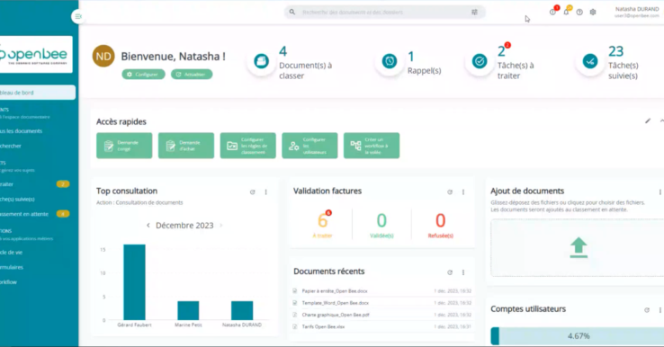The height and width of the screenshot is (347, 664).
Task: Click the Rappel(s) clock icon
Action: [x=390, y=61]
